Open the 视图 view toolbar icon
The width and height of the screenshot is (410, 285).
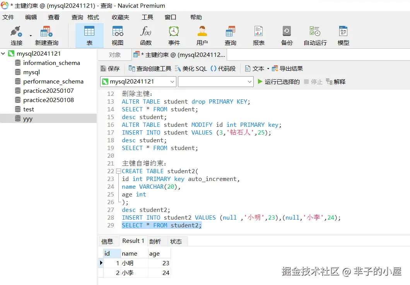[x=118, y=35]
